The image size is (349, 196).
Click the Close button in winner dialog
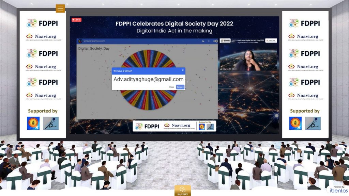171,87
